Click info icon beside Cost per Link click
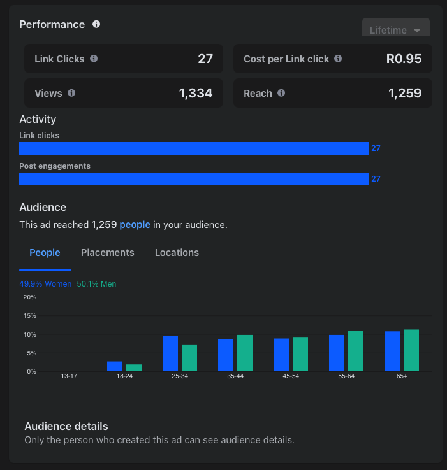This screenshot has width=447, height=470. click(338, 59)
